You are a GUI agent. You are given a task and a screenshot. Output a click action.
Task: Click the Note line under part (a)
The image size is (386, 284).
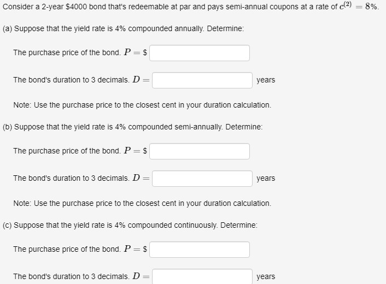(142, 105)
